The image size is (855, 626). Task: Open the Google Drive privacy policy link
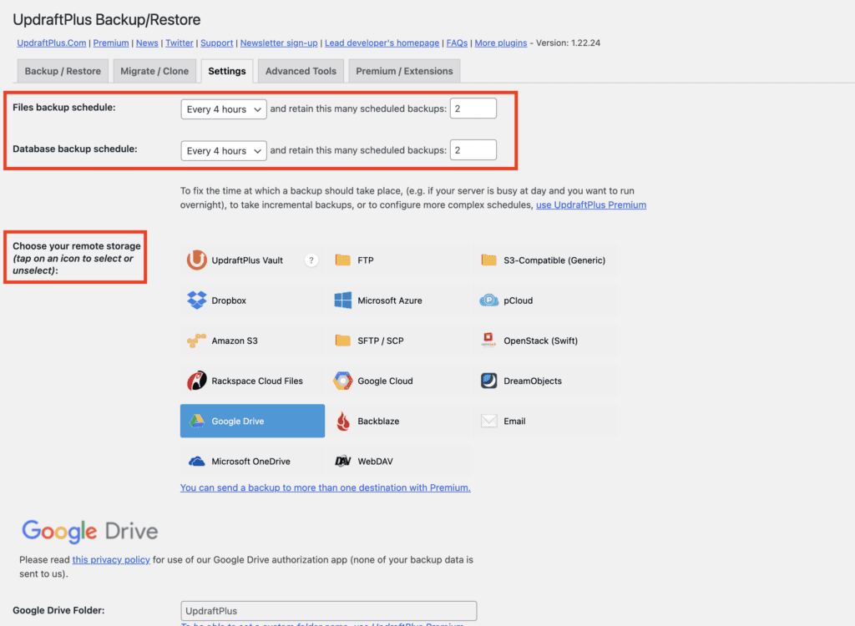(111, 559)
